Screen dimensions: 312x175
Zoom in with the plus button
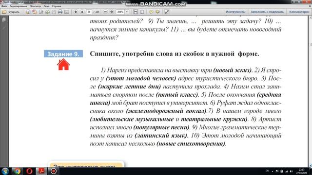112,12
